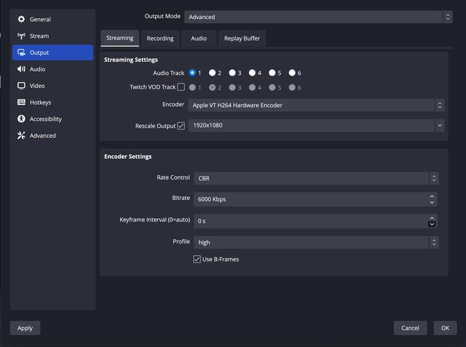Screen dimensions: 466x347
Task: Switch to the Recording tab
Action: tap(160, 38)
